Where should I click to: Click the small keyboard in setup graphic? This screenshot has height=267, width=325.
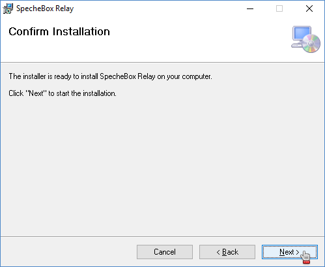click(296, 45)
